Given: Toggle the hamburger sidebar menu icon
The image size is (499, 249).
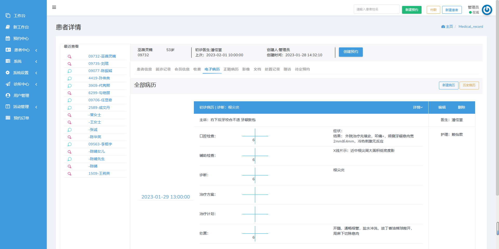Looking at the screenshot, I should tap(54, 7).
